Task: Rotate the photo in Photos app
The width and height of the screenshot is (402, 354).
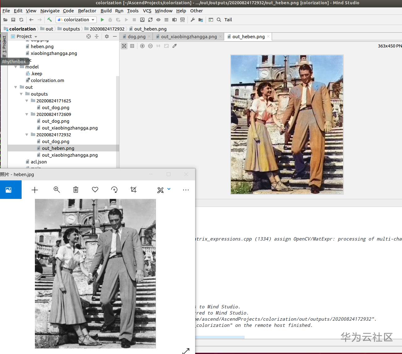Action: (x=114, y=190)
